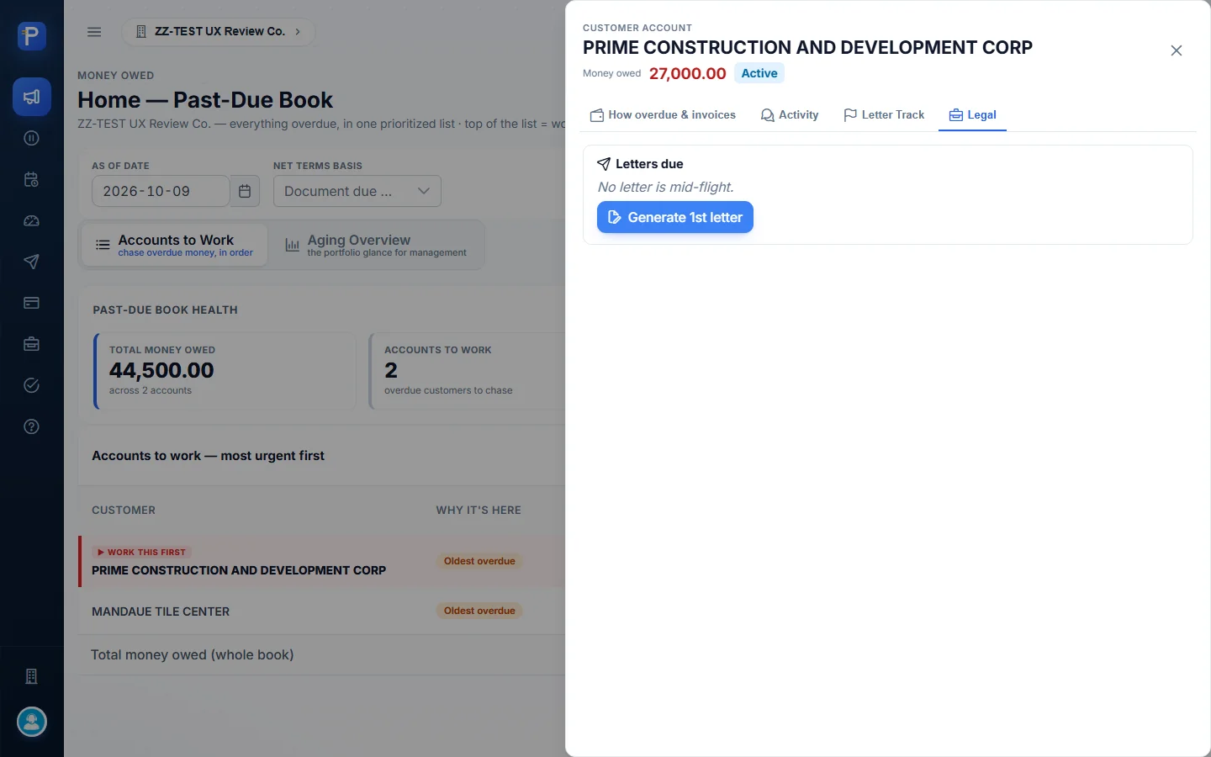Viewport: 1211px width, 757px height.
Task: Click the Accounts to Work count card
Action: click(x=468, y=371)
